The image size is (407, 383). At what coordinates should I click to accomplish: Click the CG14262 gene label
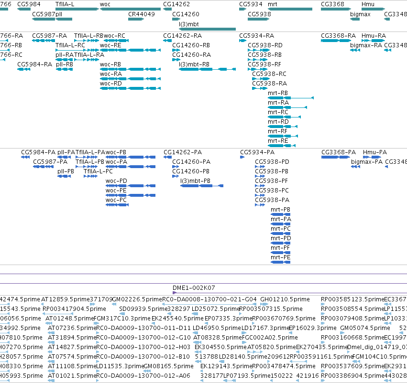pos(176,4)
